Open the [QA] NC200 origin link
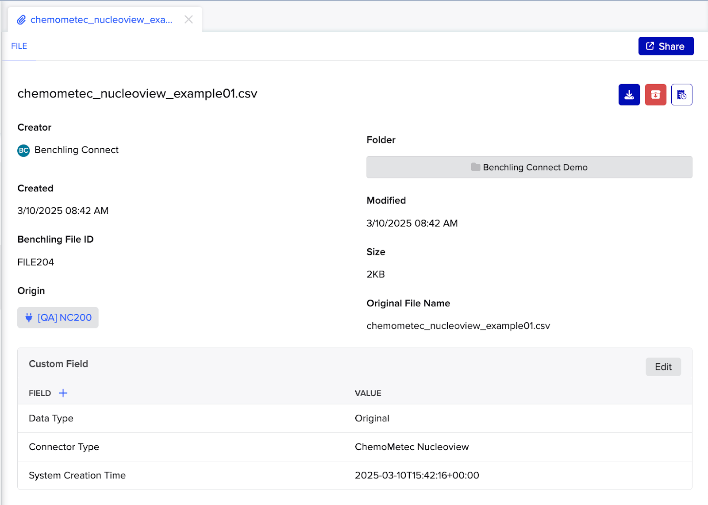Viewport: 708px width, 505px height. coord(58,317)
